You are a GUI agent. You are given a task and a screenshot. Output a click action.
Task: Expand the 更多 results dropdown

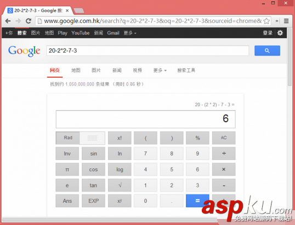[160, 70]
